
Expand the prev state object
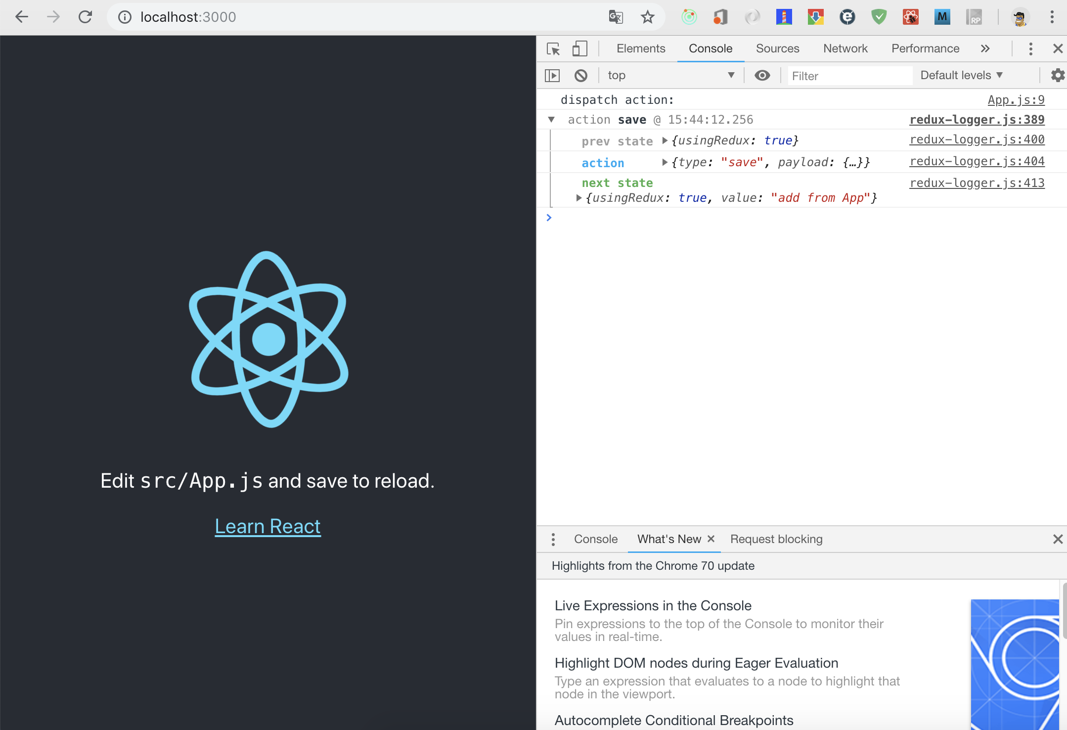point(665,140)
